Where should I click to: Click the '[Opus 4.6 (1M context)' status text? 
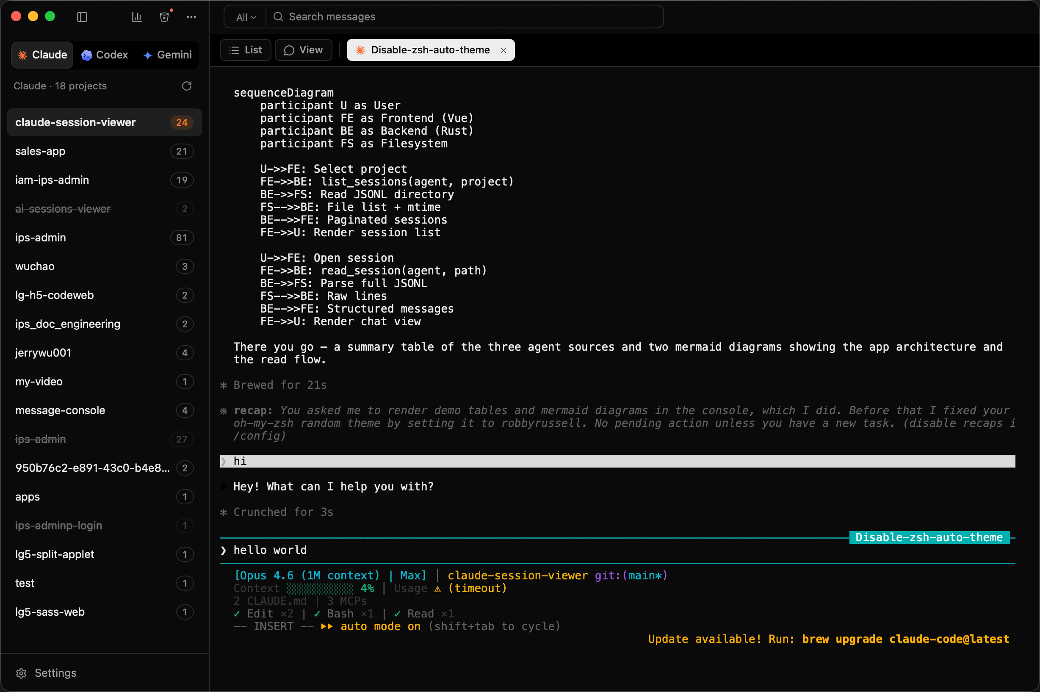[x=307, y=576]
